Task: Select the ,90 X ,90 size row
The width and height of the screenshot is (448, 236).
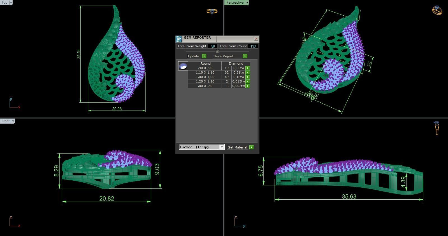Action: (205, 68)
